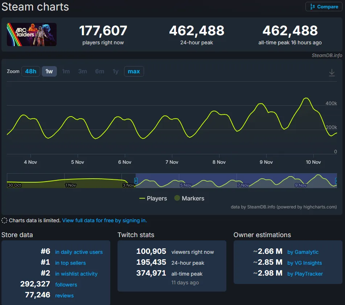Select the 1w zoom range
345x305 pixels.
pyautogui.click(x=49, y=72)
